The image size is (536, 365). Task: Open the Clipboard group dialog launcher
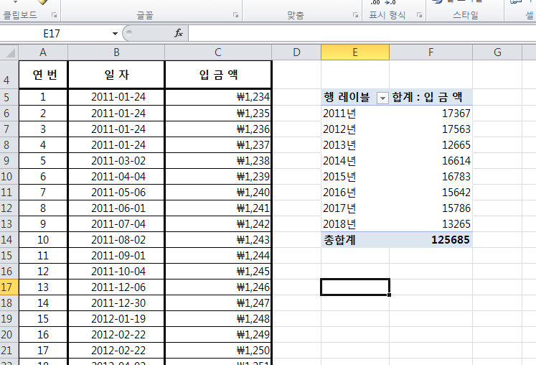(54, 15)
